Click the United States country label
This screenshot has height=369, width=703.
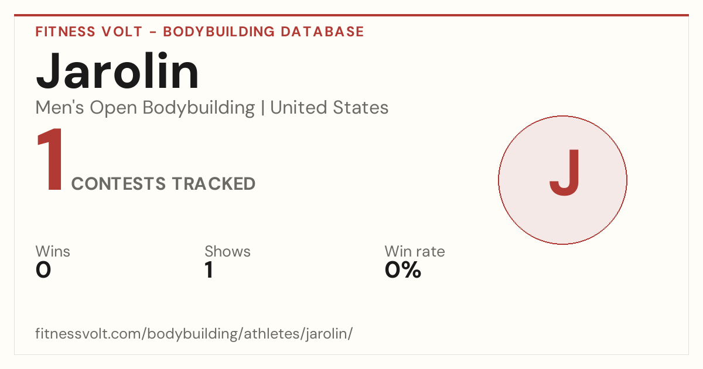click(329, 108)
